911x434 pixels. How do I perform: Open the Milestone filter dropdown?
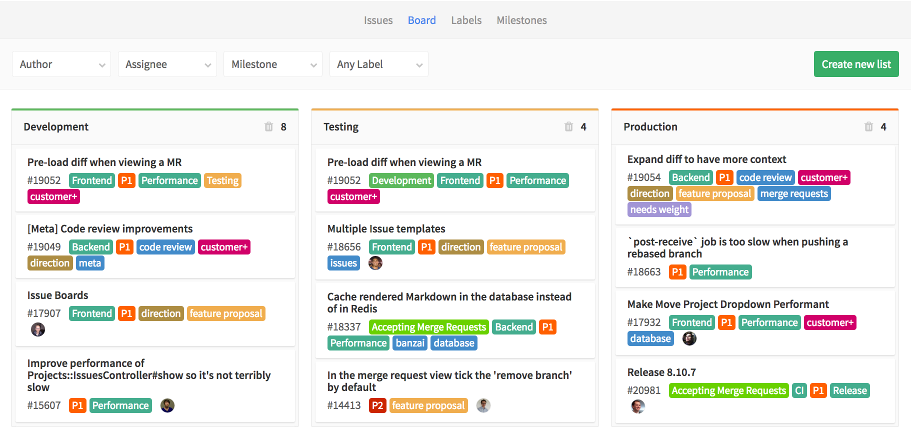pos(273,64)
